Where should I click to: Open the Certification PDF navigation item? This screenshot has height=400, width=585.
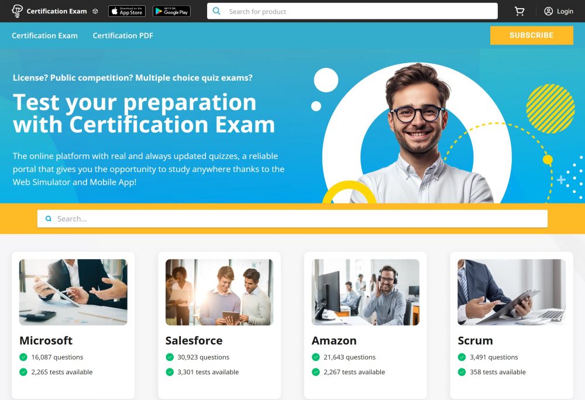coord(123,36)
